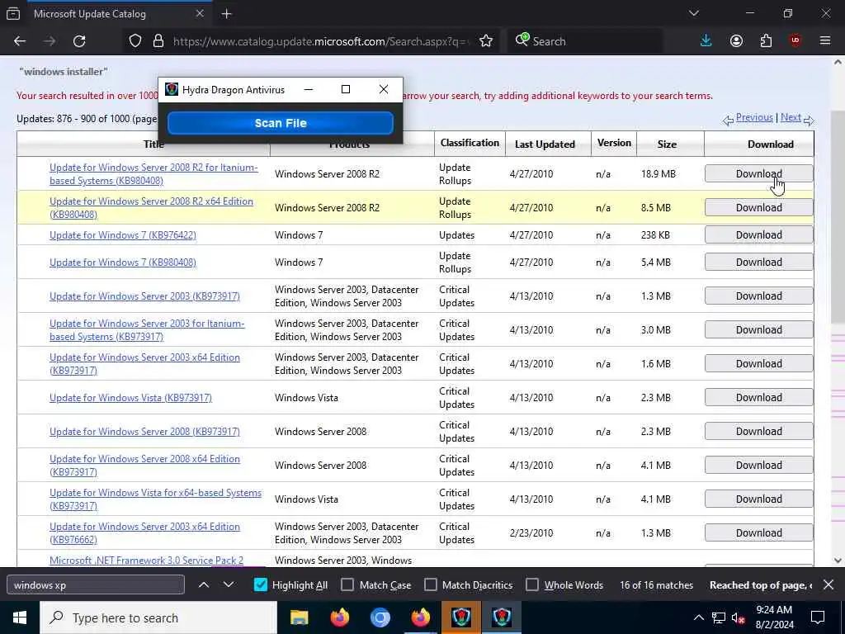Click the Firefox back arrow
Image resolution: width=845 pixels, height=634 pixels.
(x=20, y=41)
